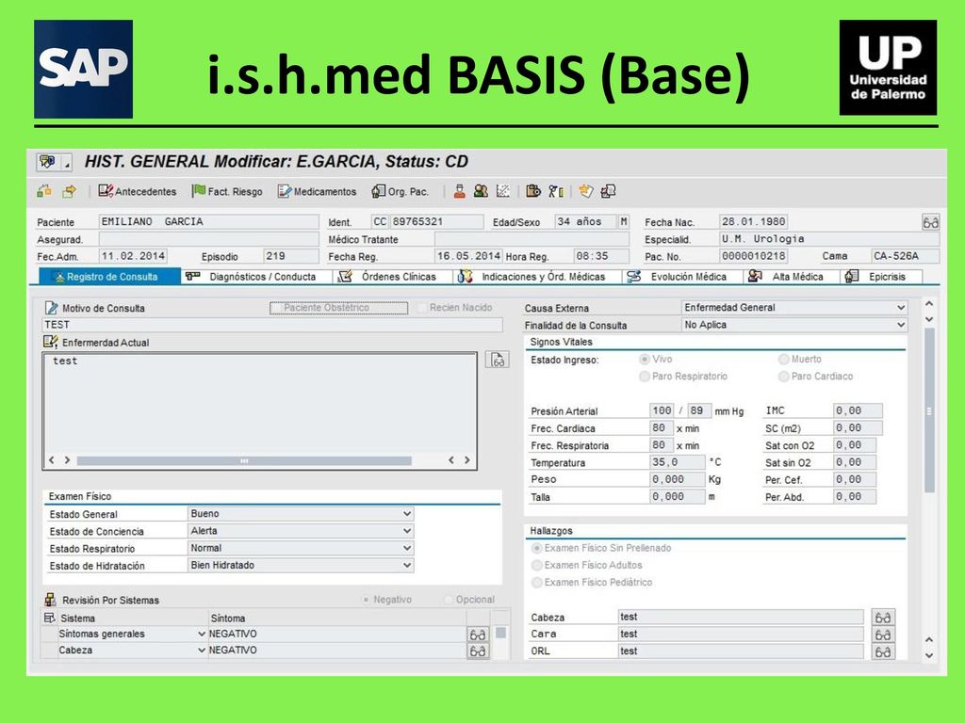Open the Medicamentos toolbar button
Viewport: 965px width, 723px height.
click(317, 191)
